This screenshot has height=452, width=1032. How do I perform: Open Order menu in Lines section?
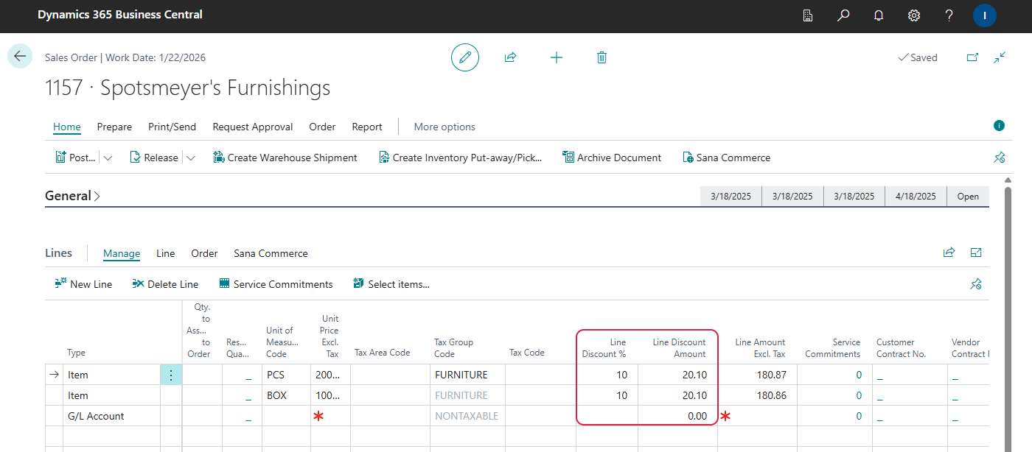tap(204, 253)
